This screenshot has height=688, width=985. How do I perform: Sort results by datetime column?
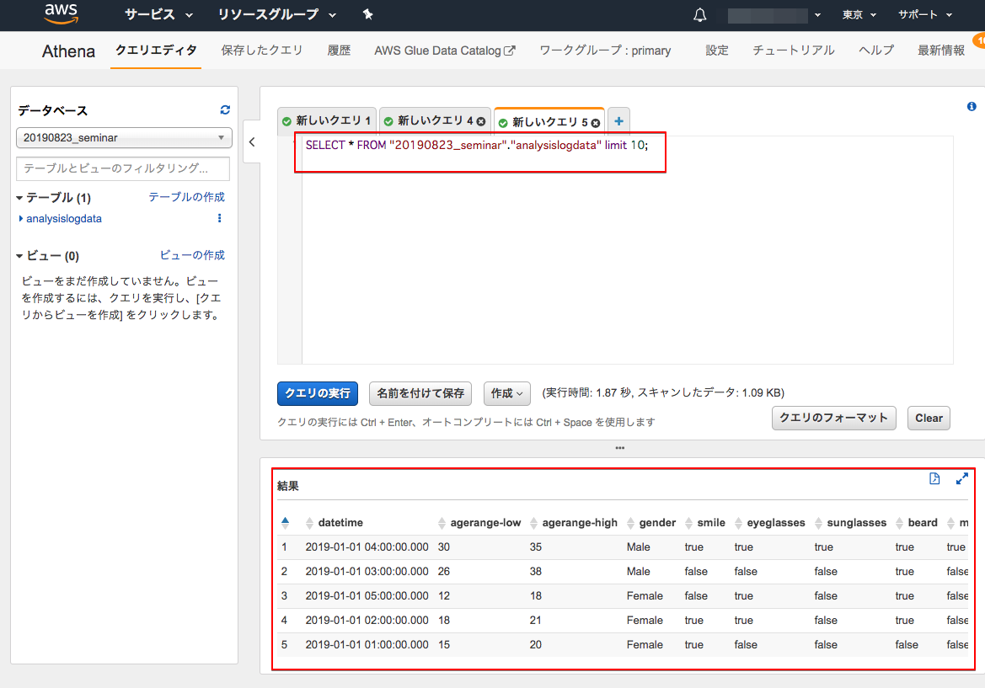tap(309, 523)
